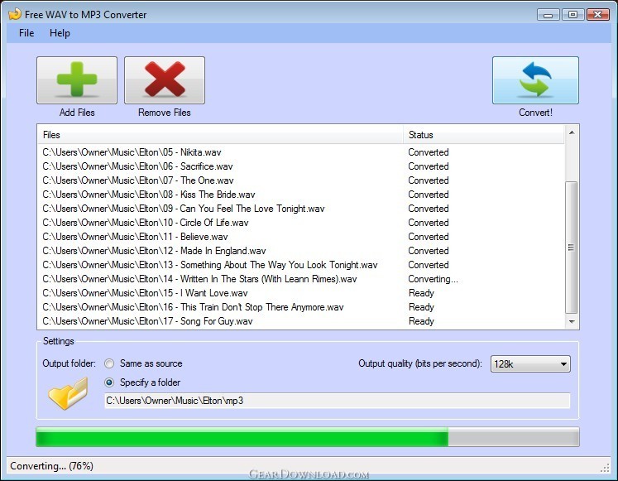Click Converted status of Nikita.wav

429,152
